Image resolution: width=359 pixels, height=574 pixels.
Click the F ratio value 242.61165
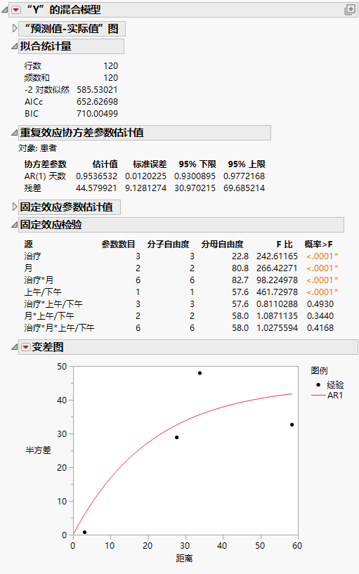(277, 256)
